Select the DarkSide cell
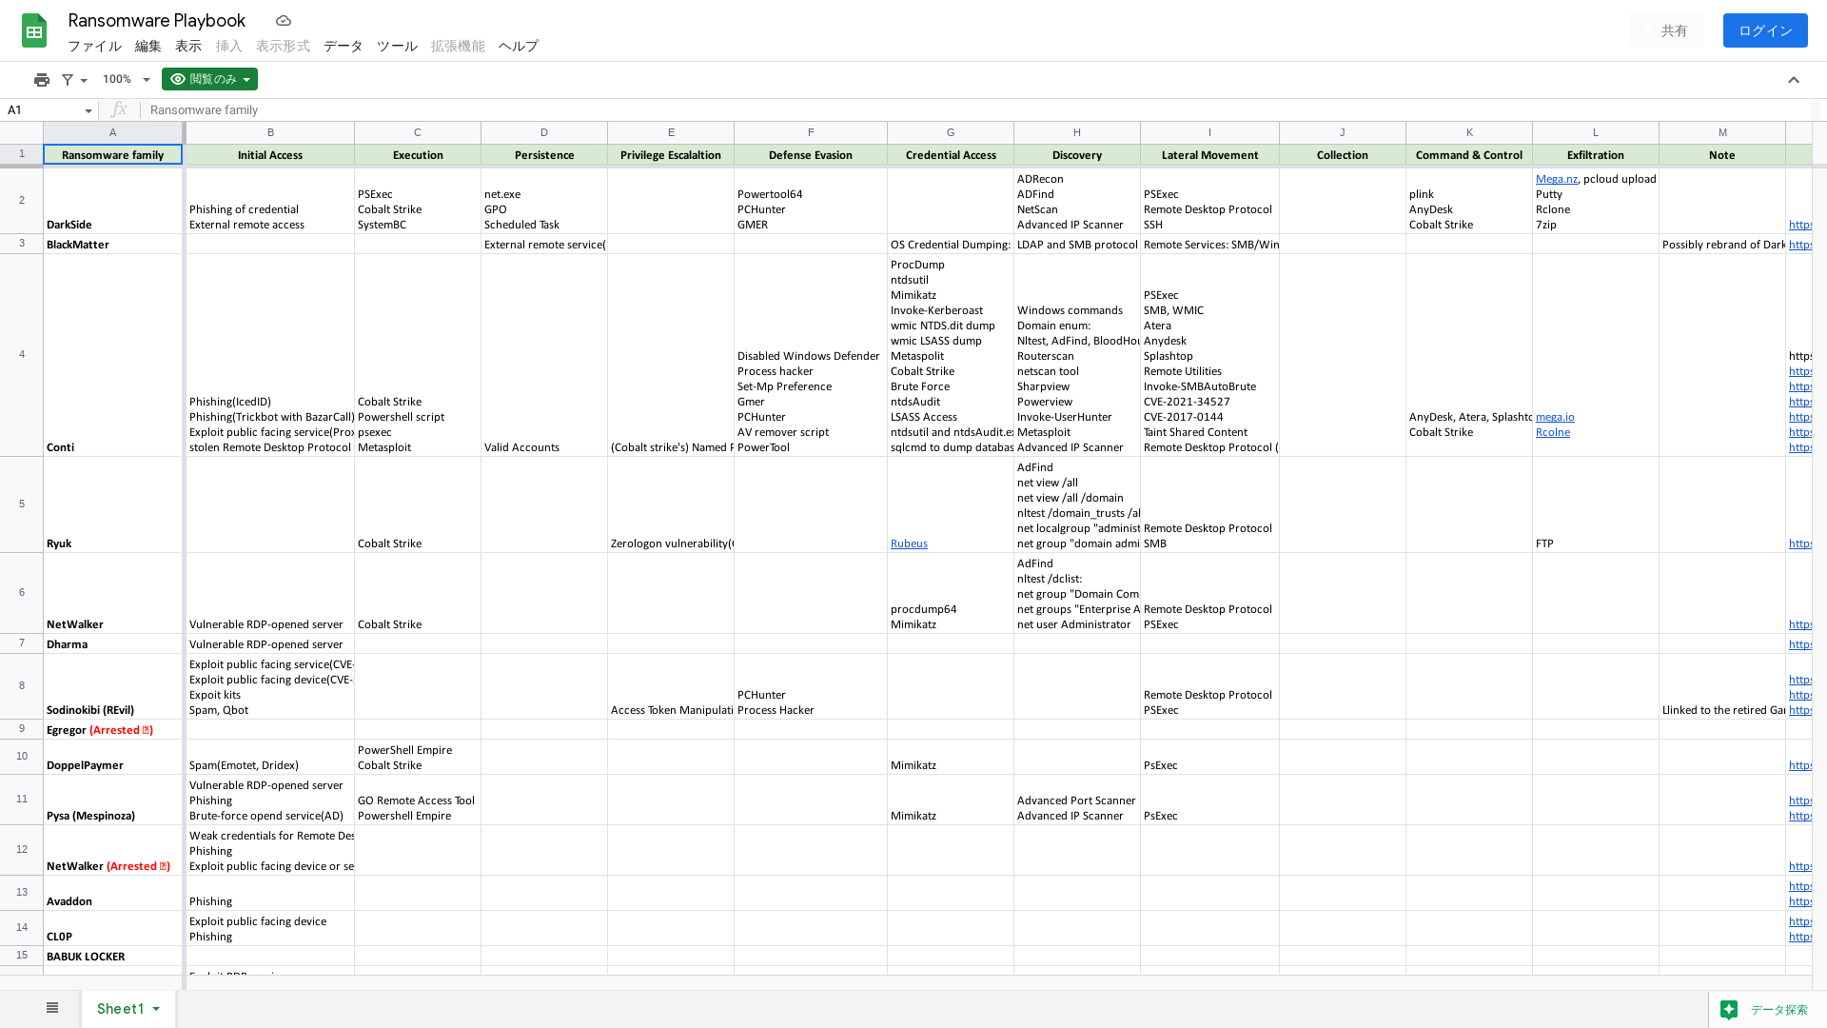Screen dimensions: 1827x1028 pyautogui.click(x=113, y=201)
